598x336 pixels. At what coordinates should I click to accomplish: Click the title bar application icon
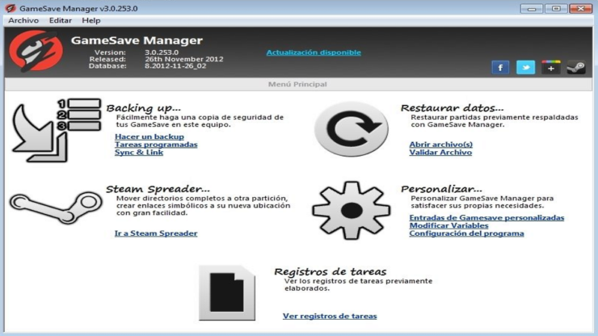pyautogui.click(x=10, y=8)
